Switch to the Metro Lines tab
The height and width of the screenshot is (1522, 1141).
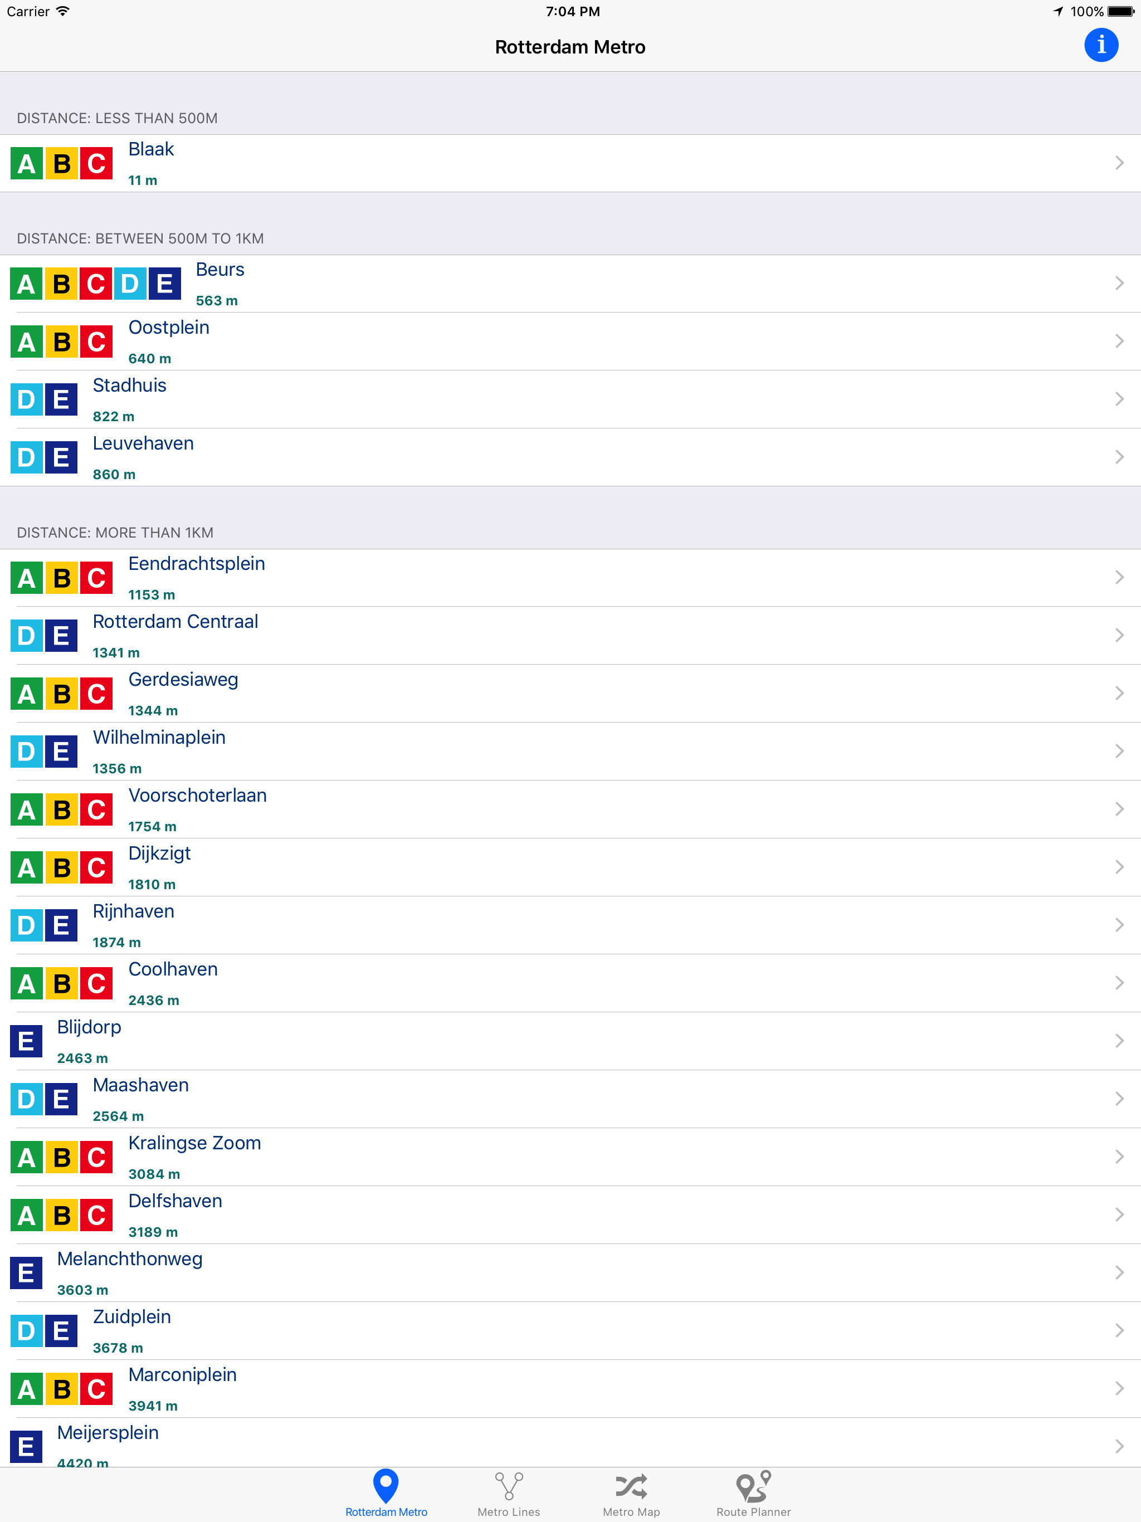pos(509,1494)
